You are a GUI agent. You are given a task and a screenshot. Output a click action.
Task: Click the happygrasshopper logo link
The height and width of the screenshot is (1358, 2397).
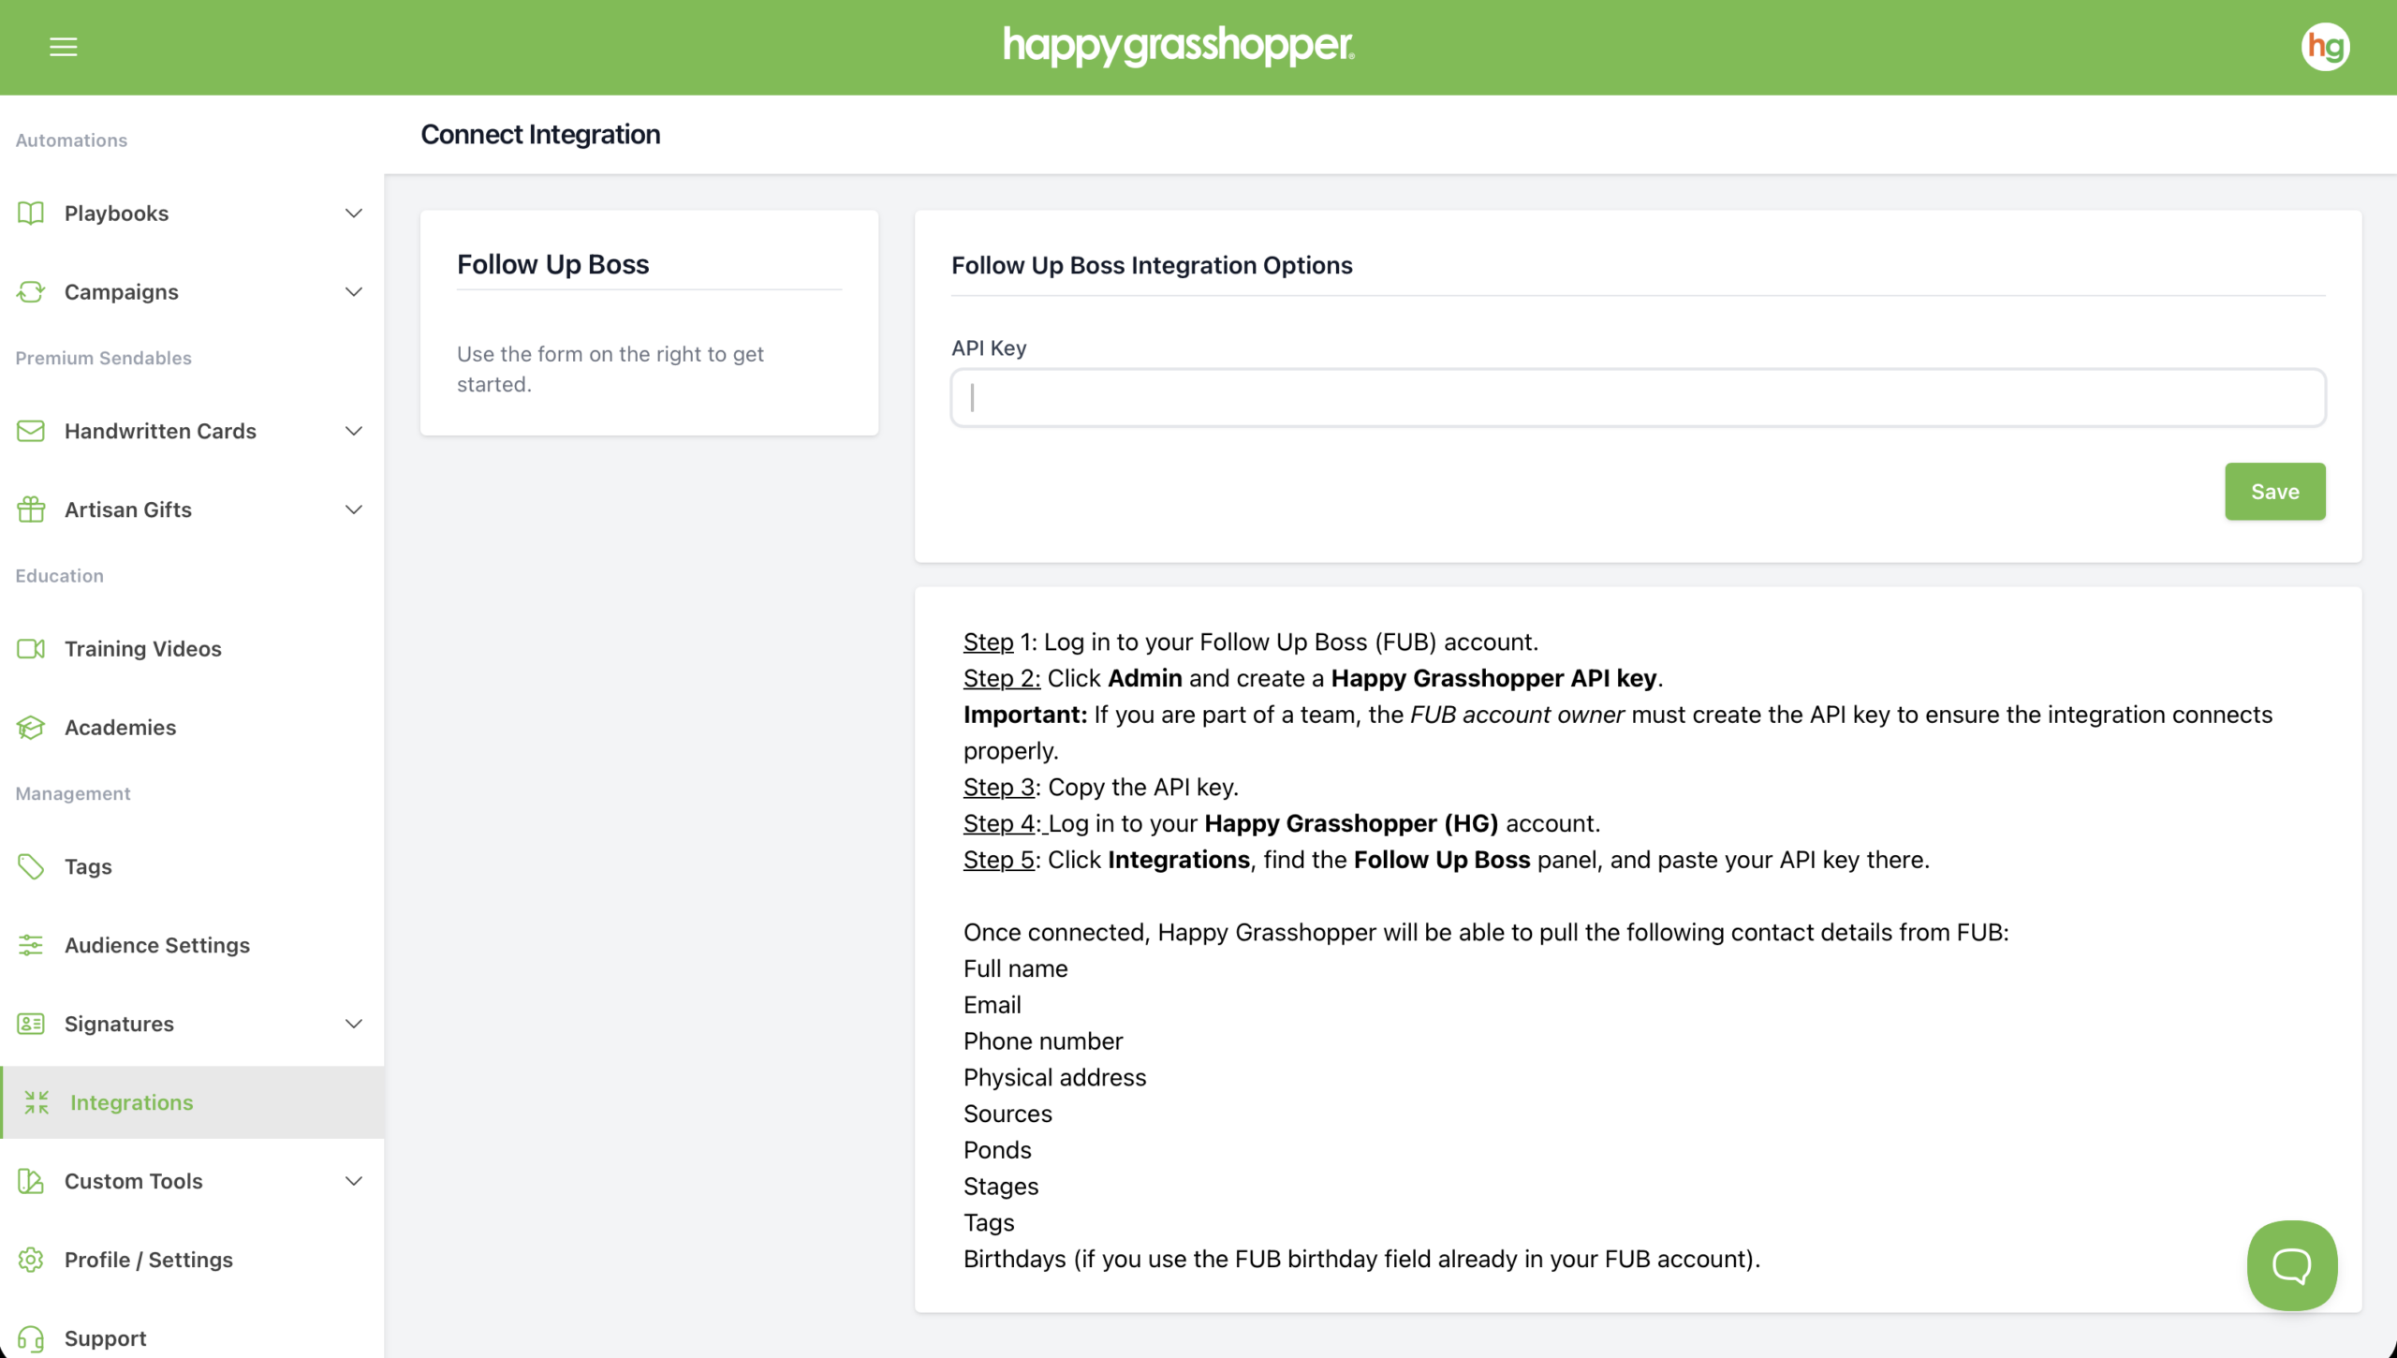tap(1178, 46)
